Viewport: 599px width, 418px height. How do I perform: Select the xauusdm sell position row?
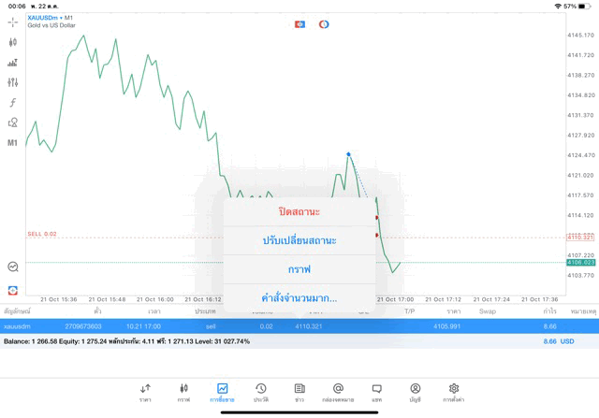pyautogui.click(x=299, y=326)
